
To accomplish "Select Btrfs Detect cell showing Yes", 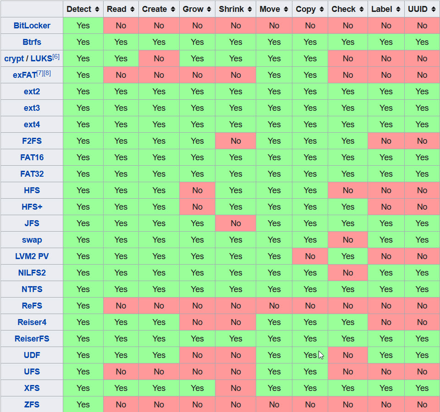I will point(83,42).
